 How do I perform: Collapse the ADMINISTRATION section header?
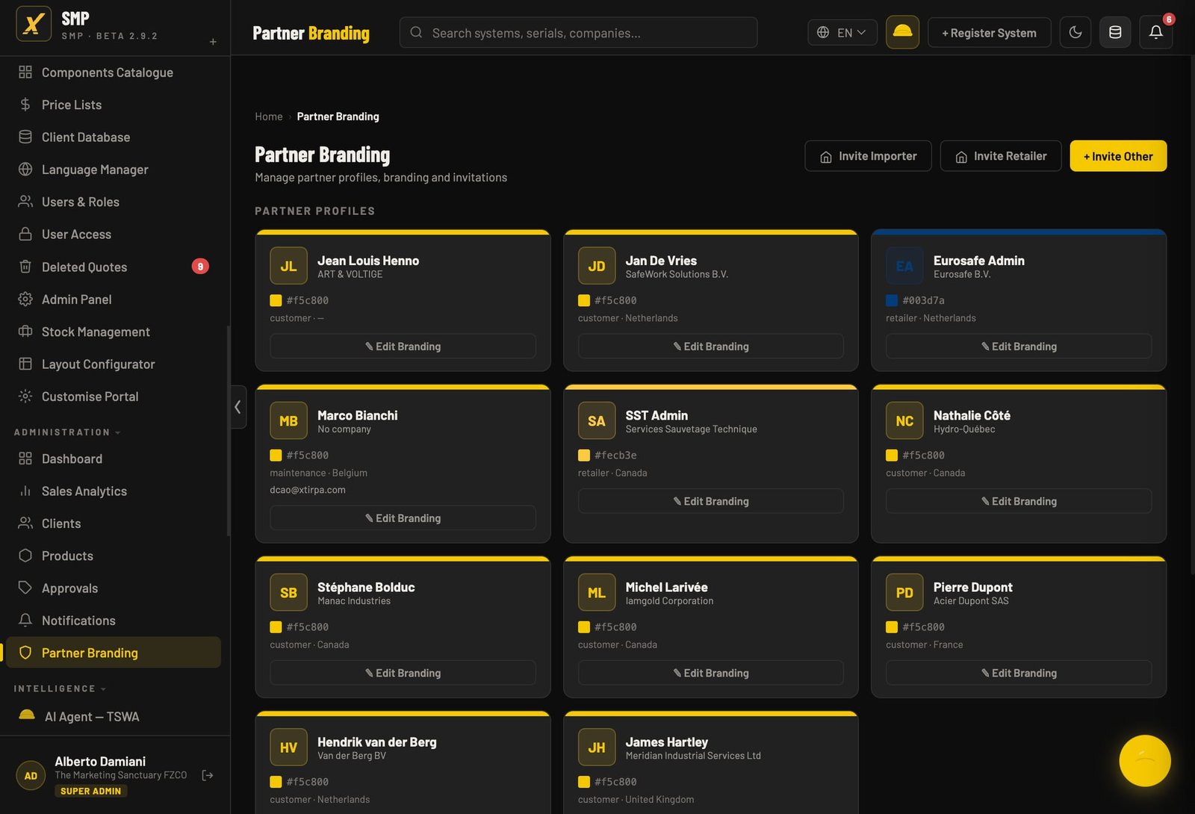pyautogui.click(x=67, y=432)
